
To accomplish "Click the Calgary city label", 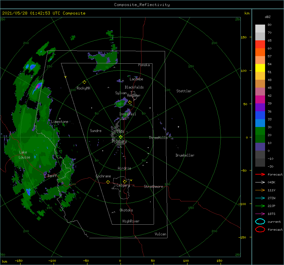I will pyautogui.click(x=123, y=185).
